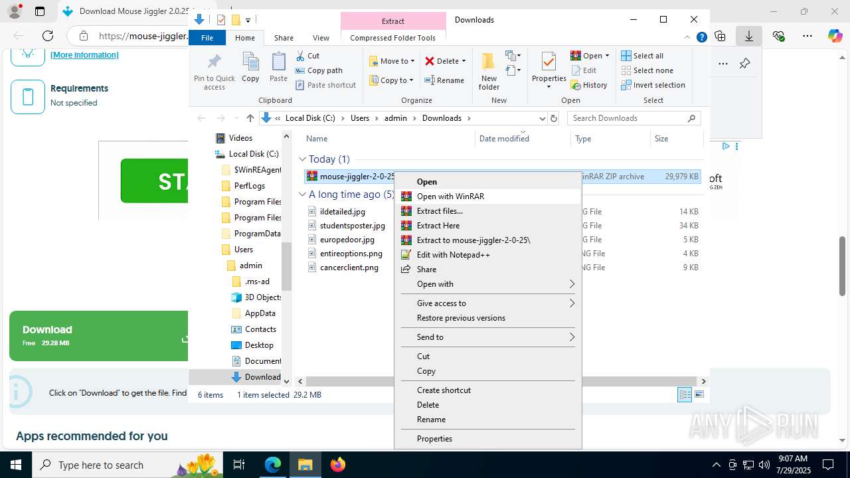Click Properties in the context menu
The width and height of the screenshot is (850, 478).
[488, 439]
